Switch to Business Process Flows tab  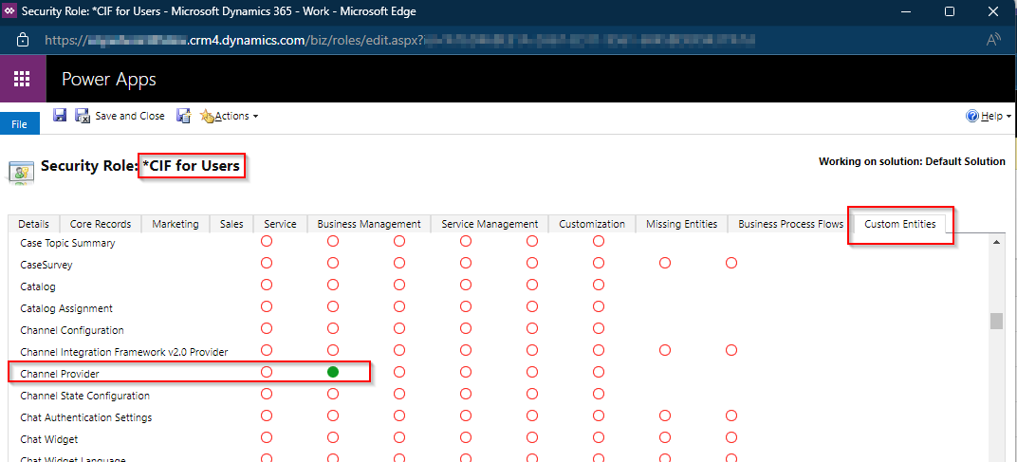(x=790, y=224)
